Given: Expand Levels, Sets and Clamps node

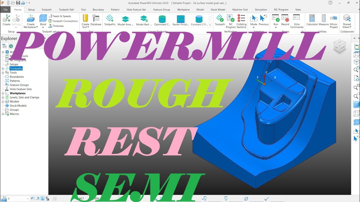Looking at the screenshot, I should [3, 98].
